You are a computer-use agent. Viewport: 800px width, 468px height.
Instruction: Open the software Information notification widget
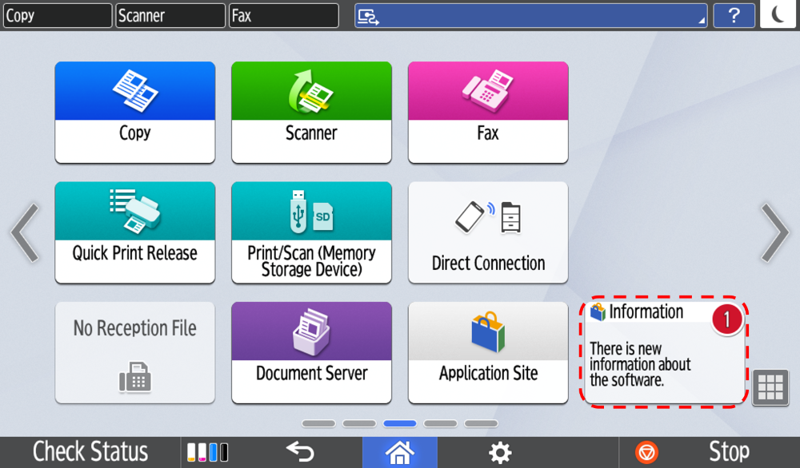[666, 353]
